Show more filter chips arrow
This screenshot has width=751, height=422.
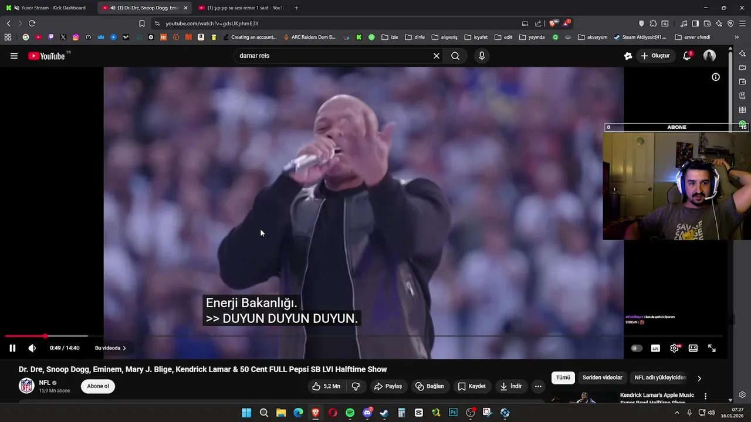point(699,378)
